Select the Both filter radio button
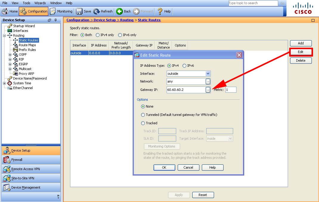The width and height of the screenshot is (319, 202). coord(82,35)
